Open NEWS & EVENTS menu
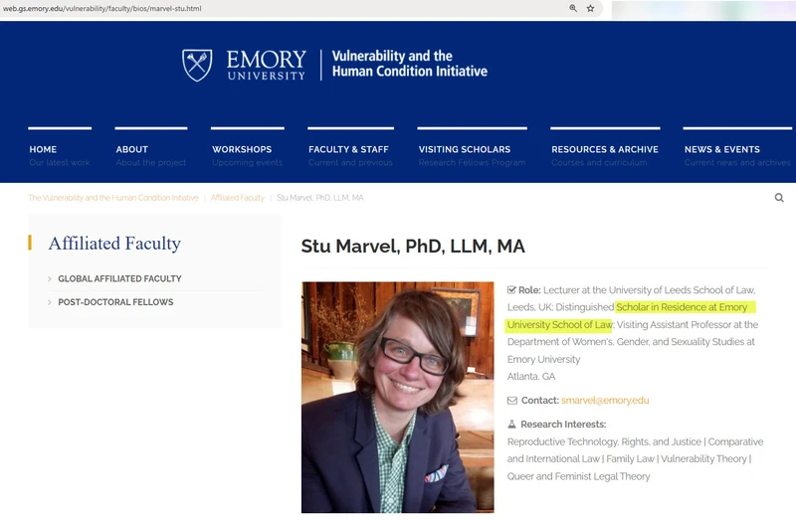 (x=722, y=150)
